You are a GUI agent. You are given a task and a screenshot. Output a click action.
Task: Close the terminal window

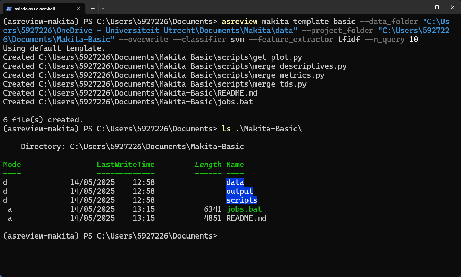tap(452, 7)
